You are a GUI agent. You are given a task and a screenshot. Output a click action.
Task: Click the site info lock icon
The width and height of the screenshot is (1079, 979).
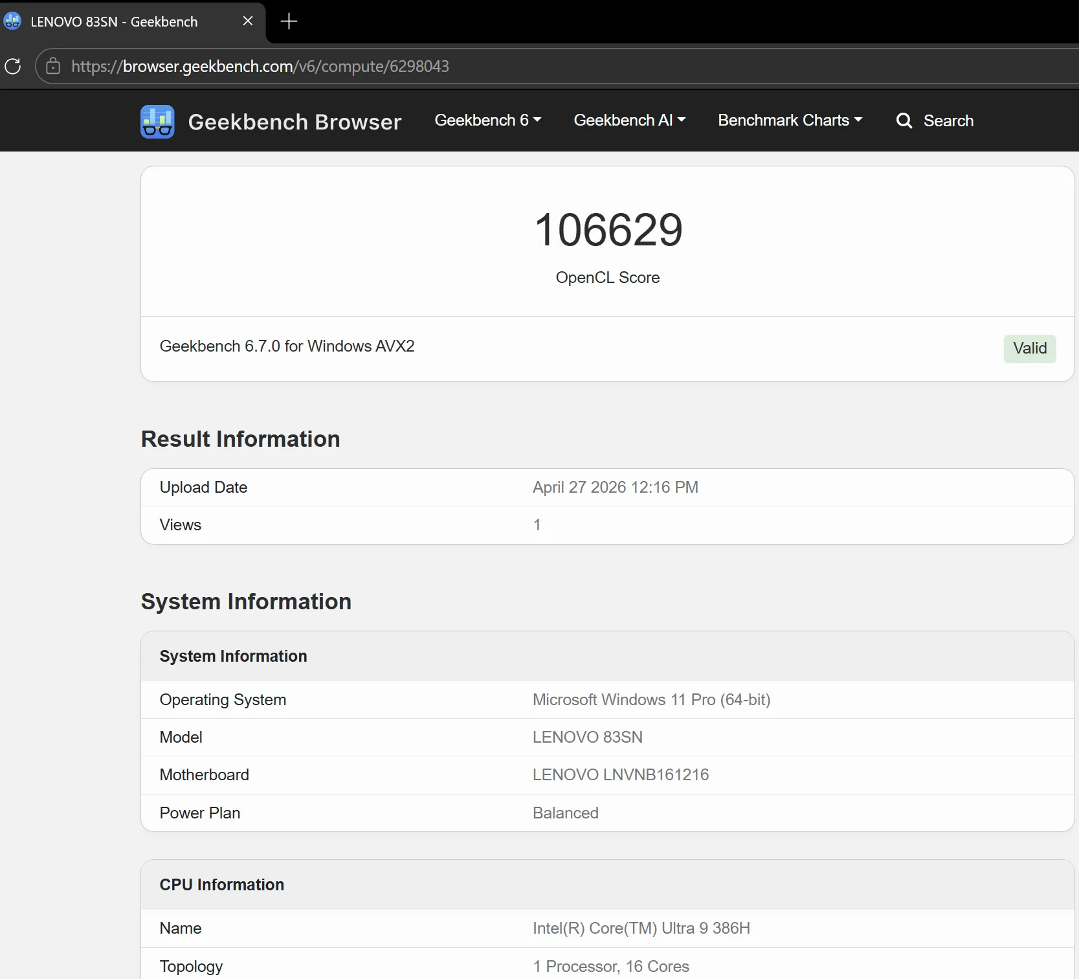[53, 66]
